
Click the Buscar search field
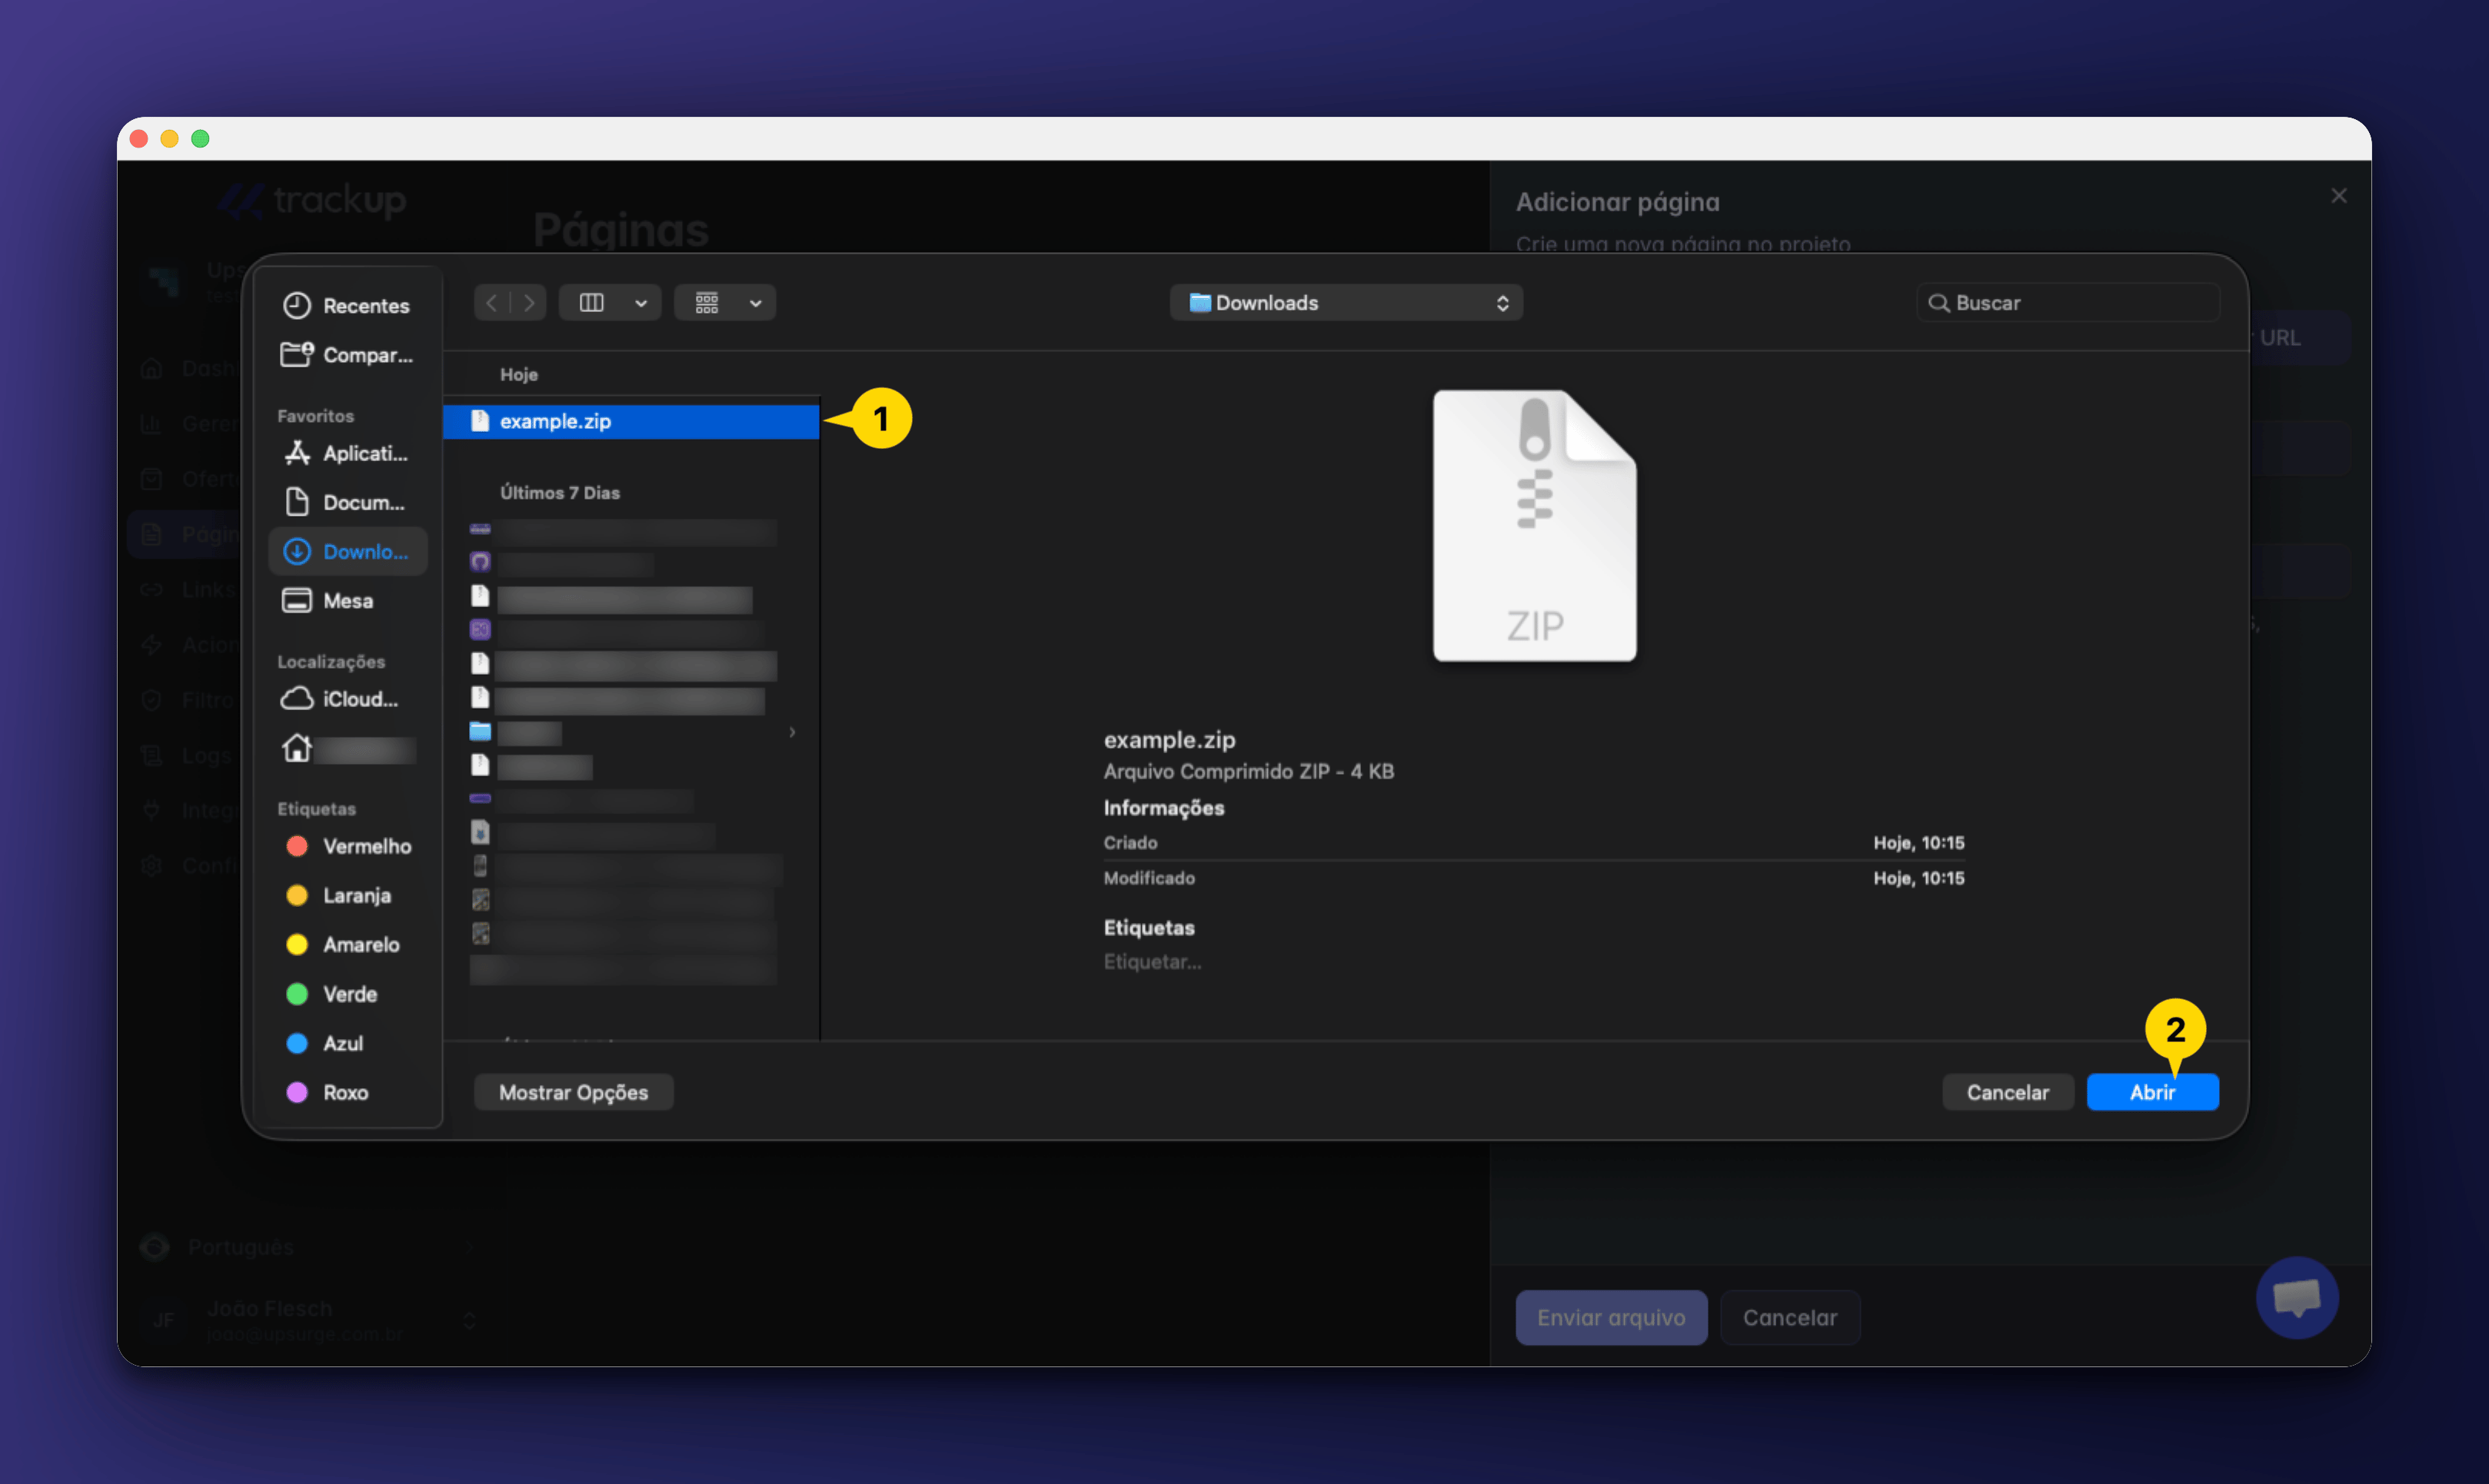coord(2067,303)
